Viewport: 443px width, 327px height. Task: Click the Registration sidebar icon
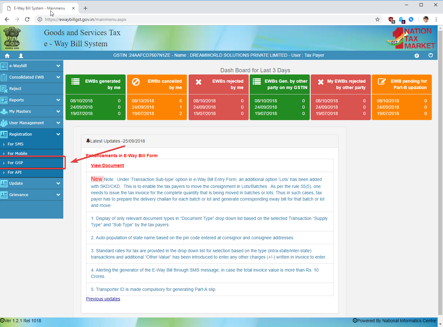point(4,134)
